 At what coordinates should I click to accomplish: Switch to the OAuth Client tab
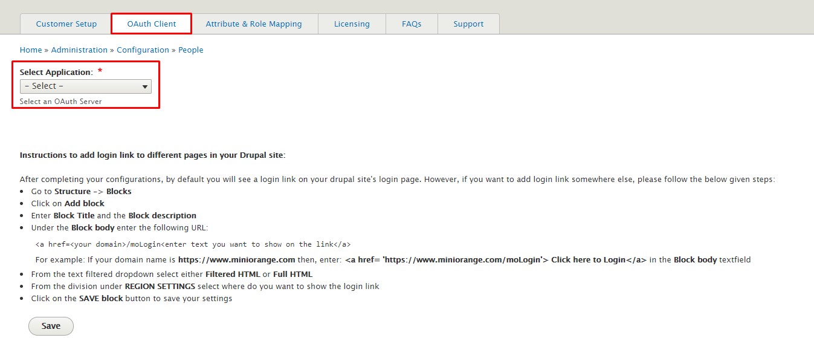tap(152, 24)
